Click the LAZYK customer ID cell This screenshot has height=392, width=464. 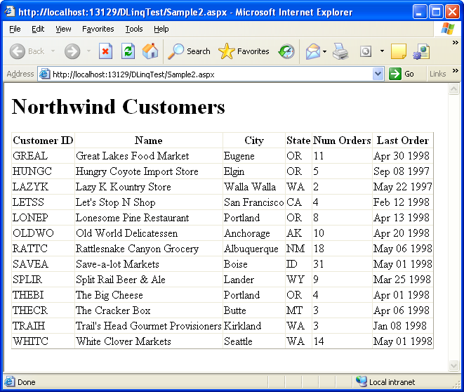[43, 187]
